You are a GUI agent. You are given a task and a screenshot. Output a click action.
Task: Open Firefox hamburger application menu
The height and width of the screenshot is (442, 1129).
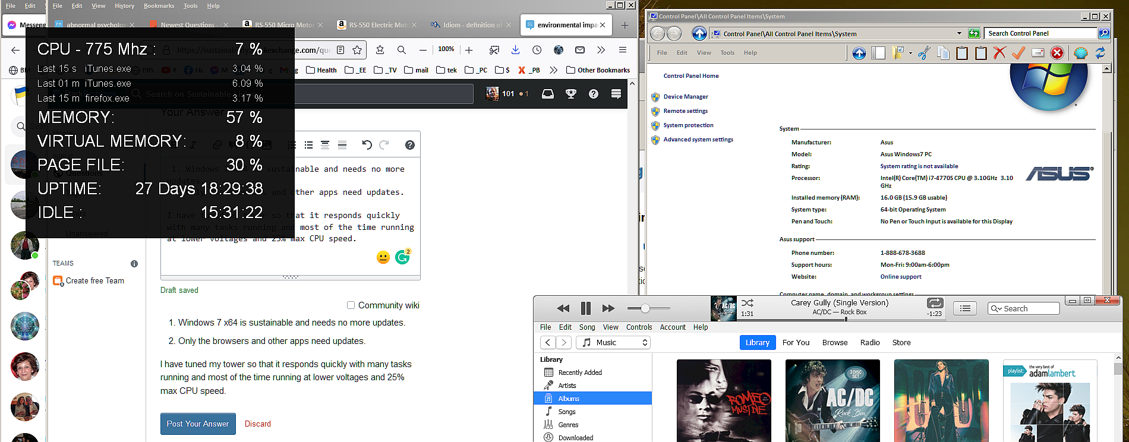click(x=622, y=50)
